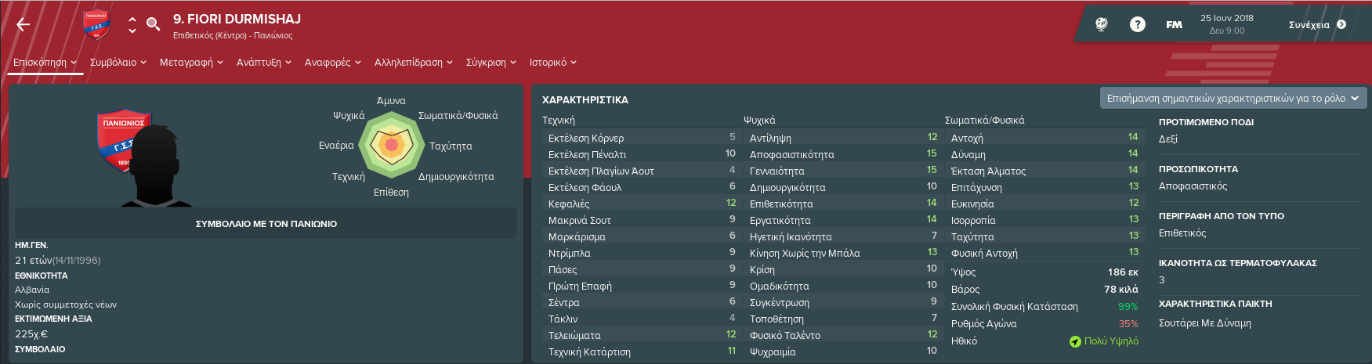Open the Ανάπτυξη menu
This screenshot has height=364, width=1372.
(x=264, y=63)
